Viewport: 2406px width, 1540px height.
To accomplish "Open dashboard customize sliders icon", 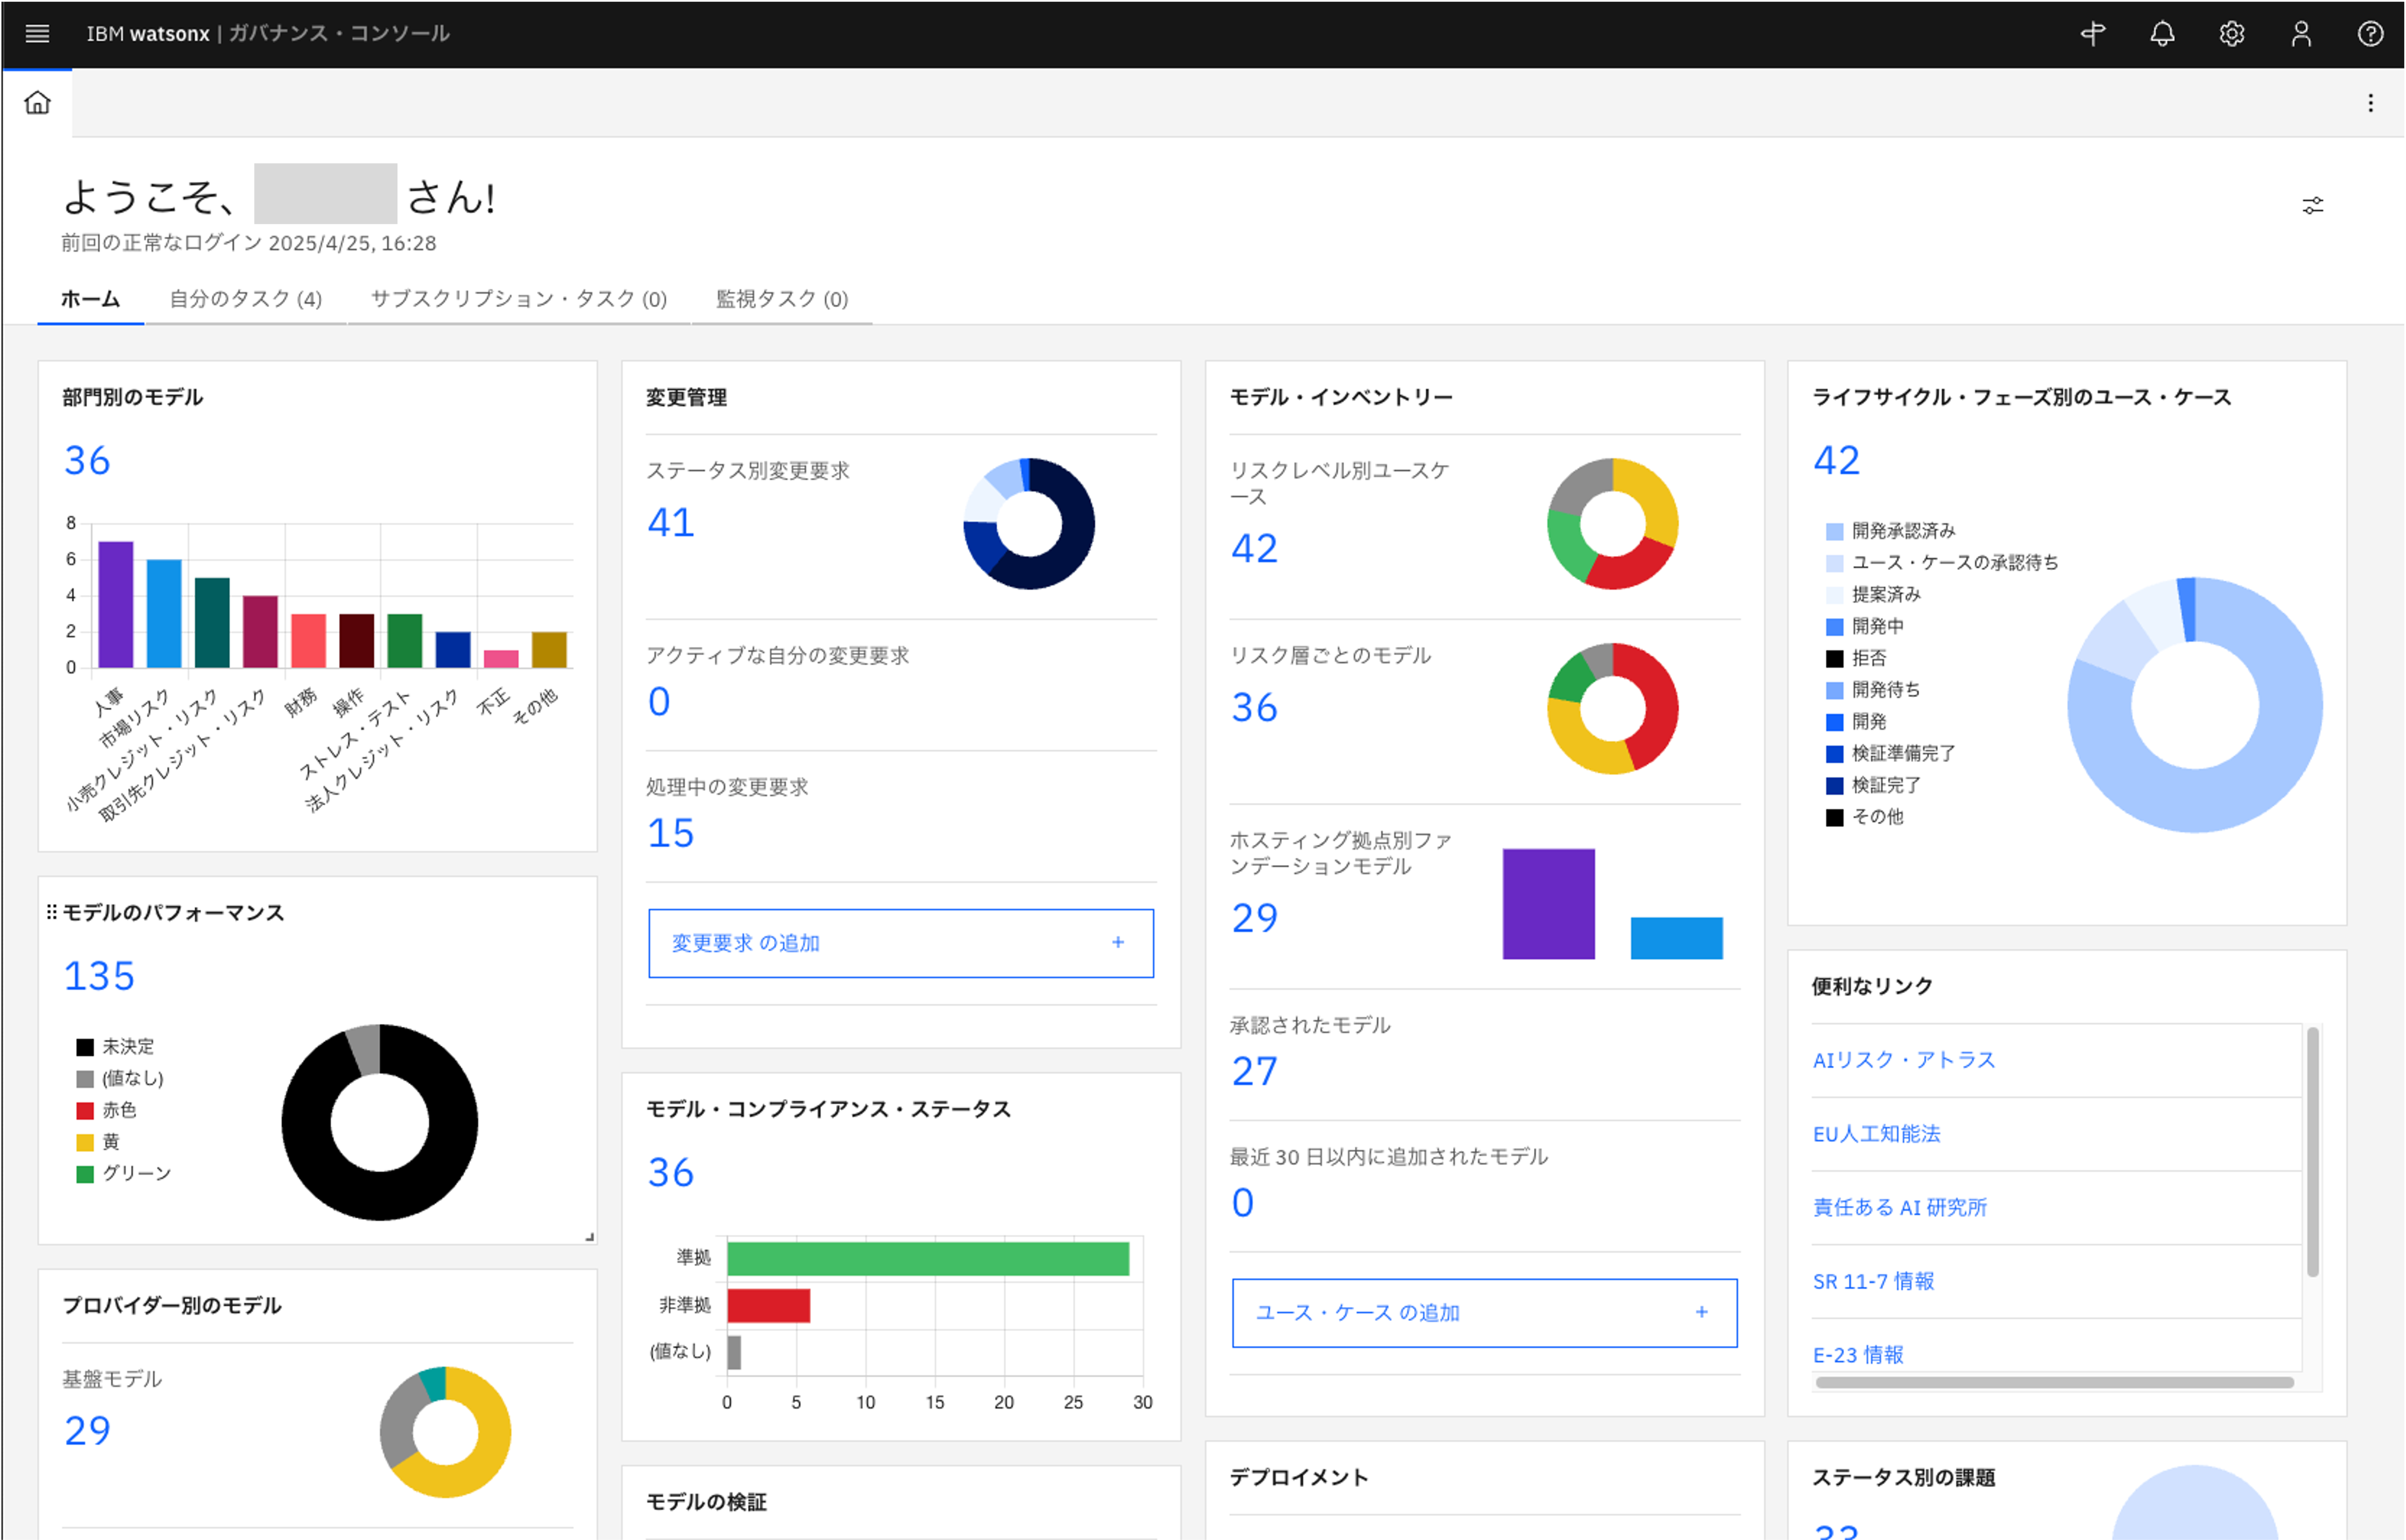I will [x=2312, y=206].
